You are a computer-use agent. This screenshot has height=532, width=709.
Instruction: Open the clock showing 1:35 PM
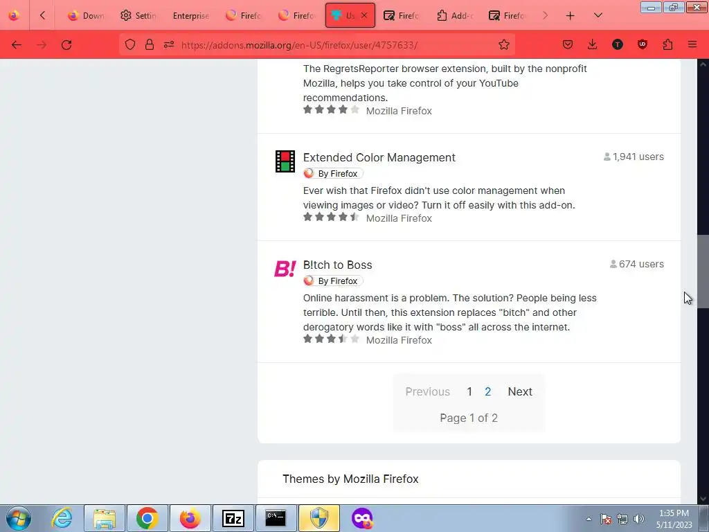(x=674, y=519)
